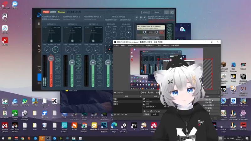Viewport: 251px width, 141px height.
Task: Remove source with OBS sources minus icon
Action: click(x=148, y=111)
